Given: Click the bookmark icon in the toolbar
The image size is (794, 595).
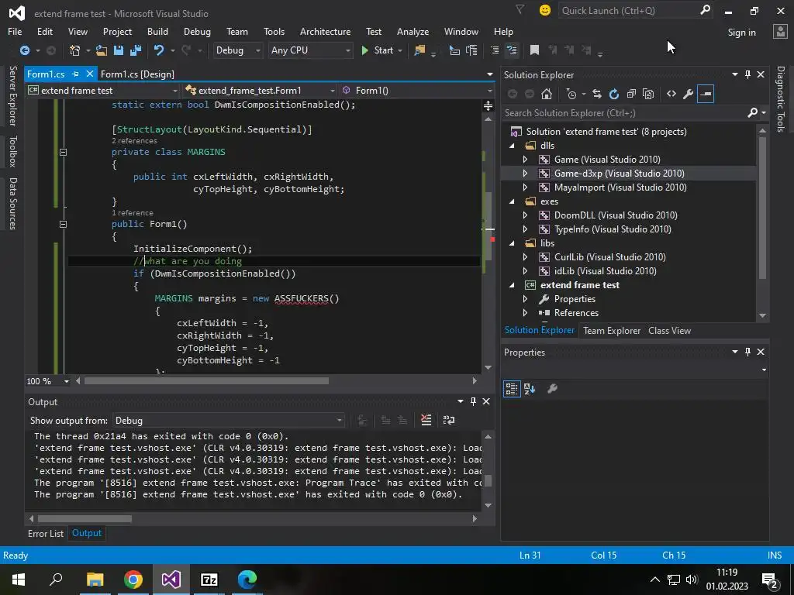Looking at the screenshot, I should point(534,50).
